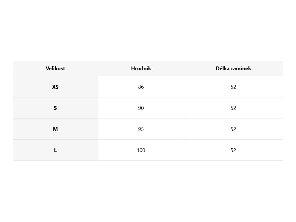This screenshot has width=296, height=222.
Task: Click the Velikost column header
Action: pos(55,69)
